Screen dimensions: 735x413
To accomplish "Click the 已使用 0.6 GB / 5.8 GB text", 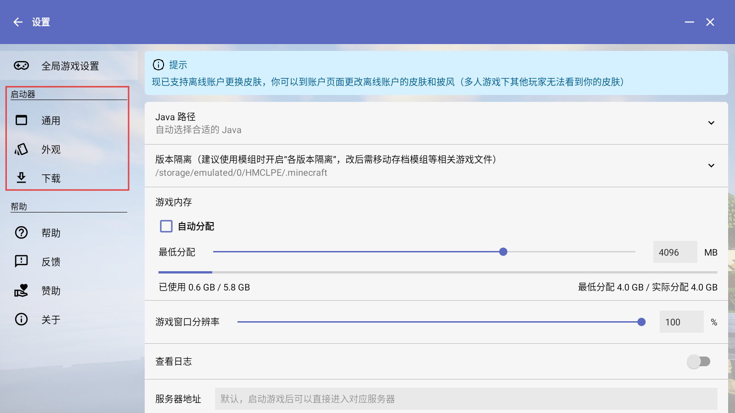I will pyautogui.click(x=204, y=287).
